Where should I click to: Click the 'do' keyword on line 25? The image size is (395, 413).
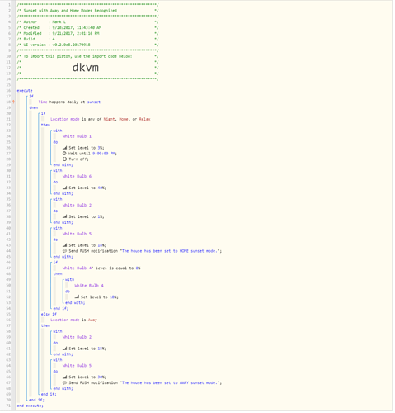point(55,142)
